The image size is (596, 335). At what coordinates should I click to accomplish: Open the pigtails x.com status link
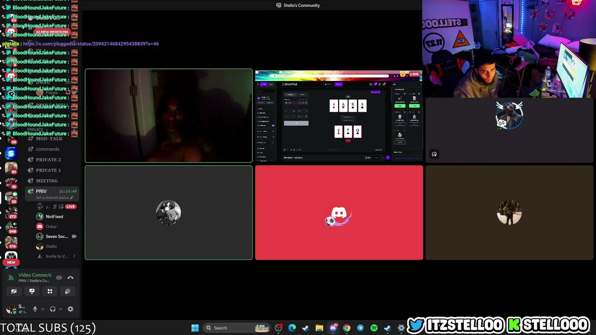[x=91, y=44]
